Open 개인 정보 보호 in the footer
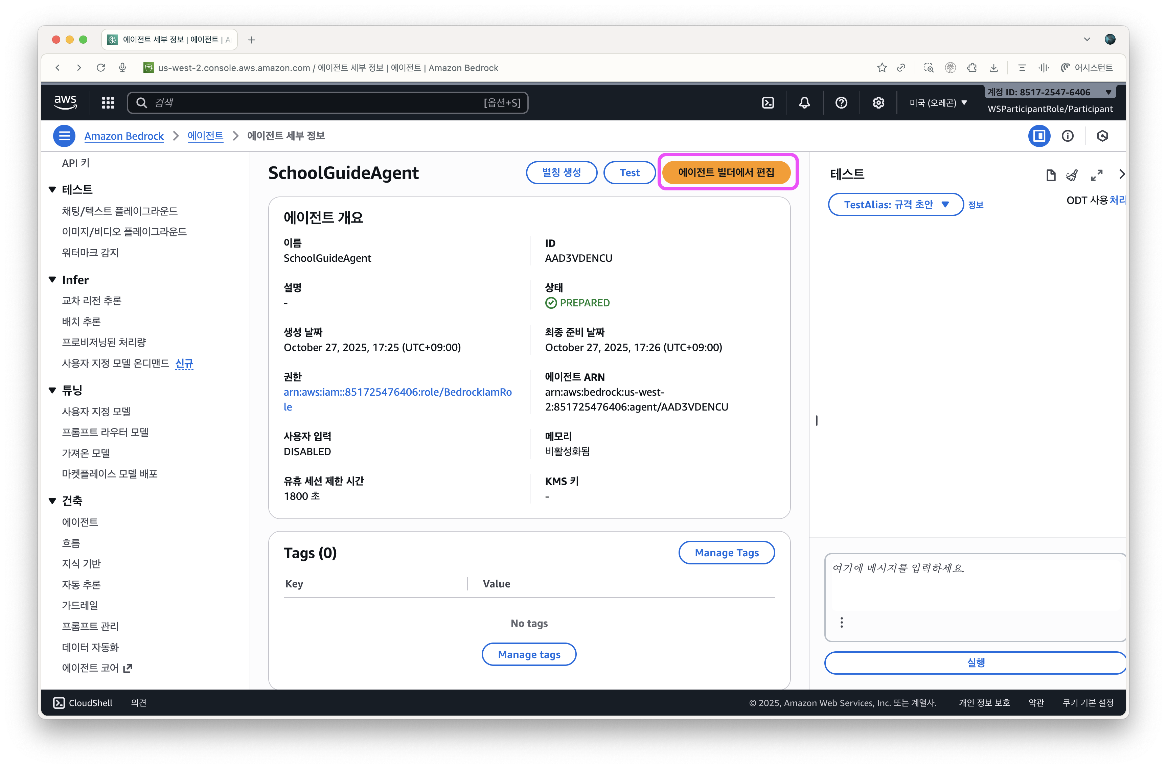Image resolution: width=1167 pixels, height=769 pixels. point(984,703)
